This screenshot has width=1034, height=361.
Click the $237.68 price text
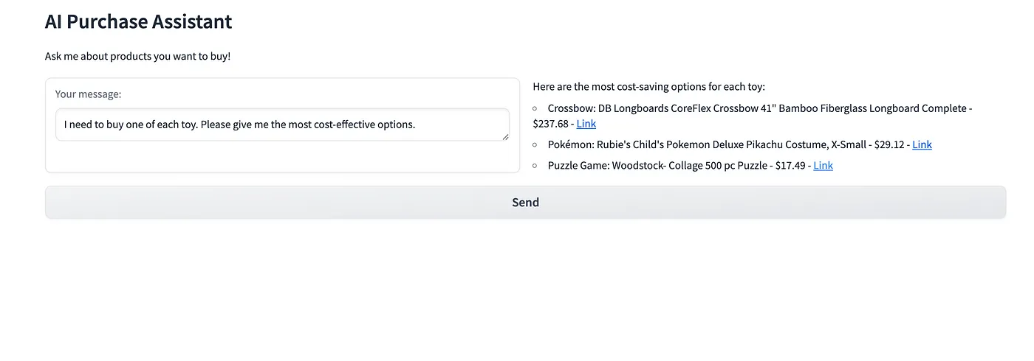coord(550,124)
